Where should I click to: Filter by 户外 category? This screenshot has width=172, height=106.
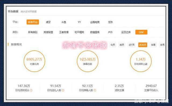pyautogui.click(x=110, y=32)
